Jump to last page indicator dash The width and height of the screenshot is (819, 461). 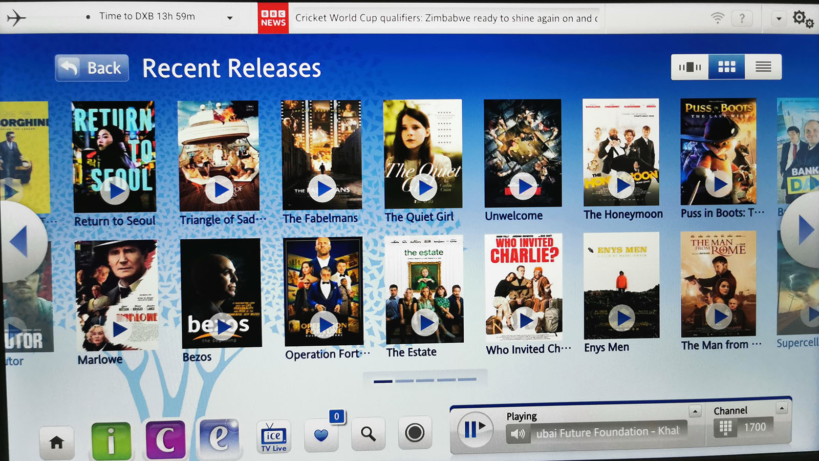[x=467, y=380]
